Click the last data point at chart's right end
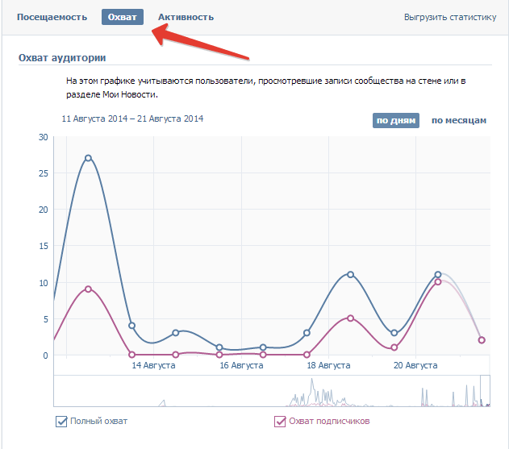The width and height of the screenshot is (509, 449). pos(482,340)
